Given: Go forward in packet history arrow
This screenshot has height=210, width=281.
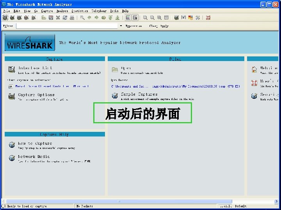Looking at the screenshot, I should [97, 17].
